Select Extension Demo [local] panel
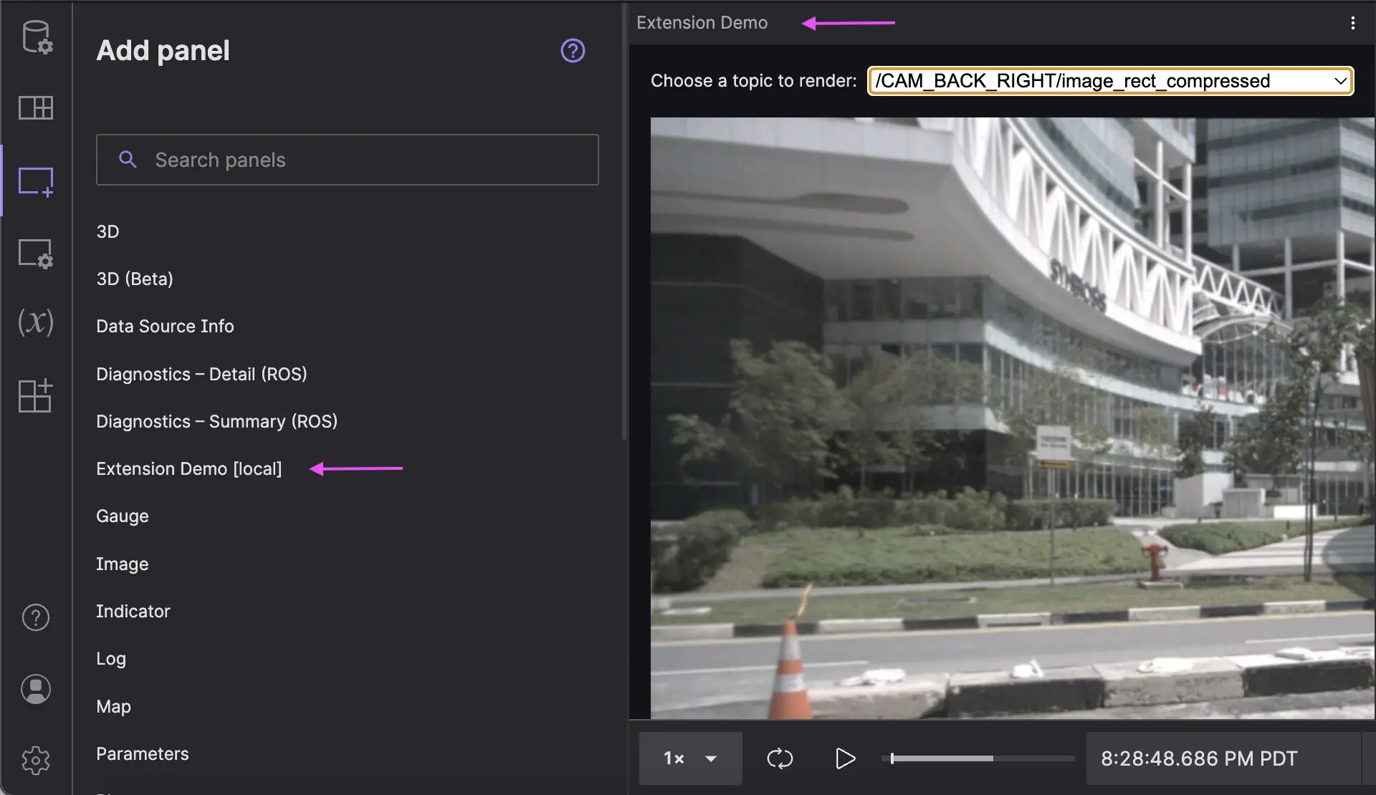The width and height of the screenshot is (1376, 795). (189, 468)
